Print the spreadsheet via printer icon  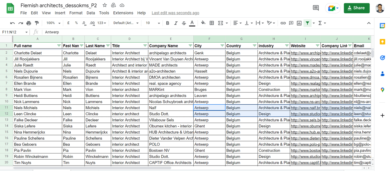pos(29,23)
